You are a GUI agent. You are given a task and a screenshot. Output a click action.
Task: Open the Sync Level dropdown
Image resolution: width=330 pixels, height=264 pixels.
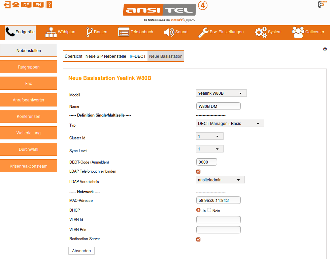209,149
